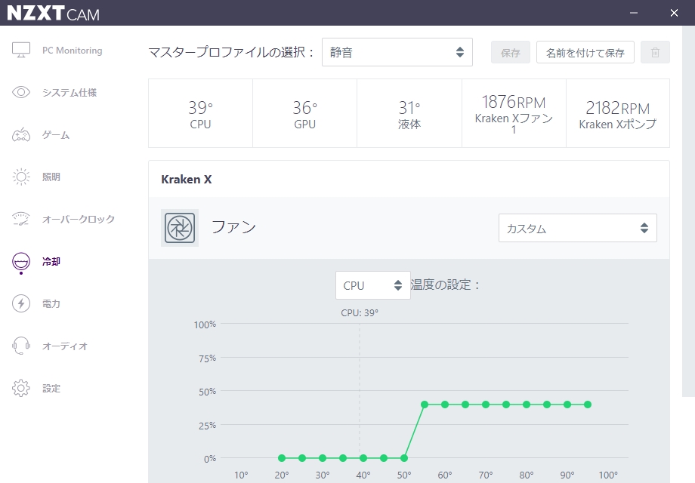Click the lightning bolt icon for 電力
The width and height of the screenshot is (695, 483).
point(21,303)
